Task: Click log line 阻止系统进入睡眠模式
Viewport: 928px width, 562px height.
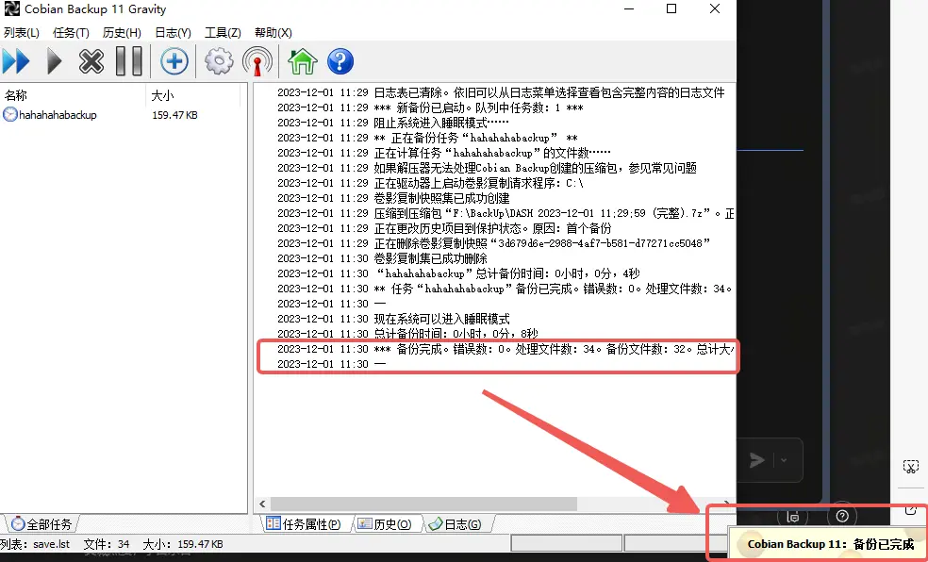Action: [441, 123]
